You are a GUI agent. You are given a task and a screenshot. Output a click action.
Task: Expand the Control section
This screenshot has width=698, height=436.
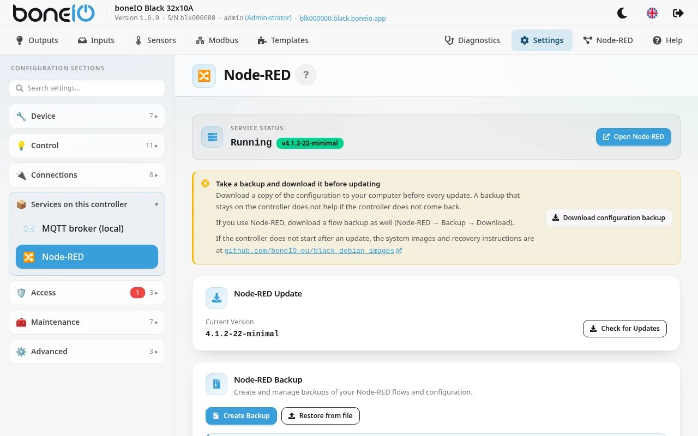click(87, 146)
